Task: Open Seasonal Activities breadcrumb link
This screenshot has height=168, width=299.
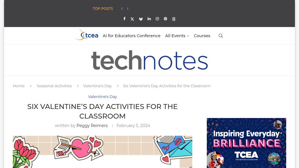Action: click(x=54, y=86)
